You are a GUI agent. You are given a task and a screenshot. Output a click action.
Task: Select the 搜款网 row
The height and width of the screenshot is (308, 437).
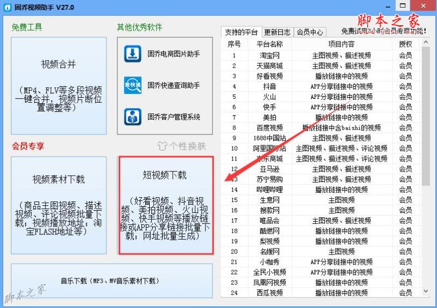[x=321, y=210]
